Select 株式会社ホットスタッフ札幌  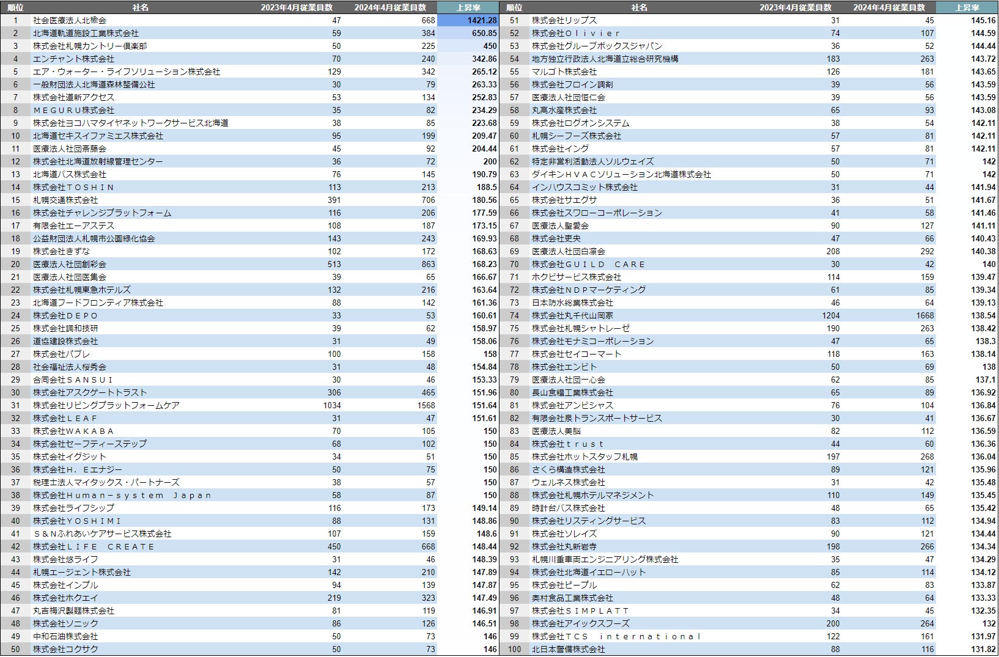point(584,457)
